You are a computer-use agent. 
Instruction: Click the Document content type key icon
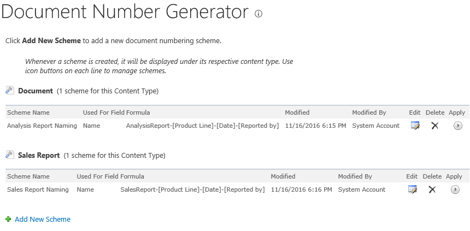click(x=9, y=90)
